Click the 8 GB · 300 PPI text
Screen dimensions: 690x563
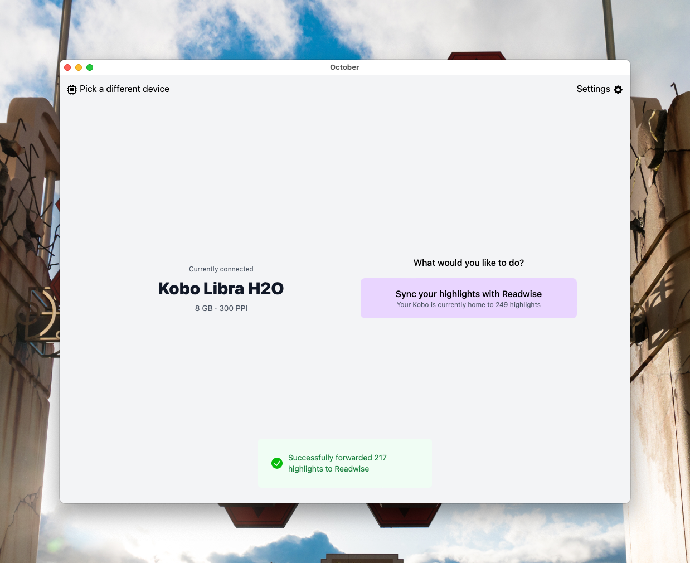(221, 308)
